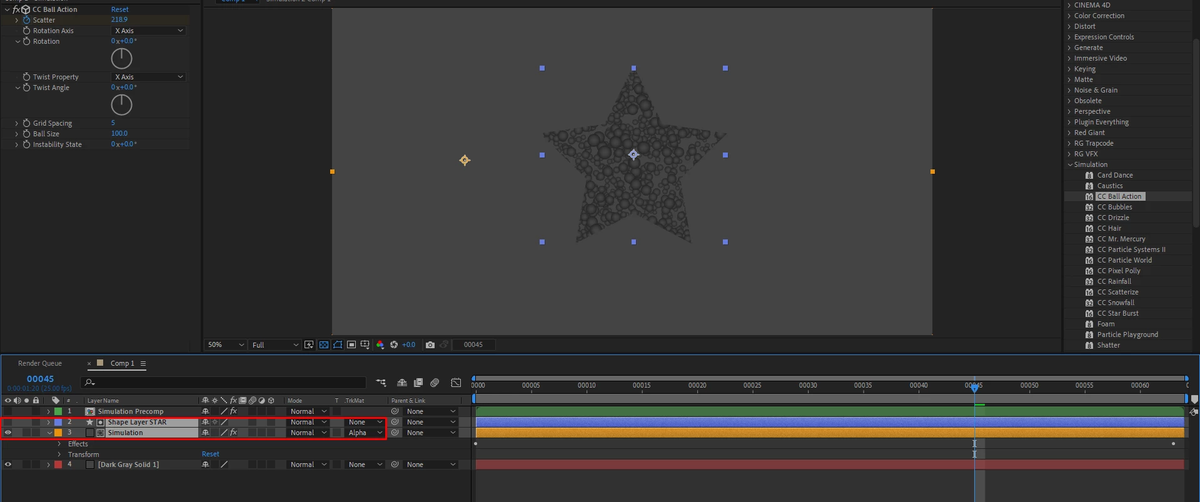Click the Scatter value 218.9
Viewport: 1200px width, 502px height.
coord(119,19)
